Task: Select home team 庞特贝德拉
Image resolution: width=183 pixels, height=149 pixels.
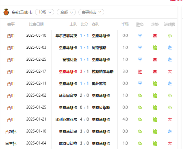Action: click(x=68, y=143)
